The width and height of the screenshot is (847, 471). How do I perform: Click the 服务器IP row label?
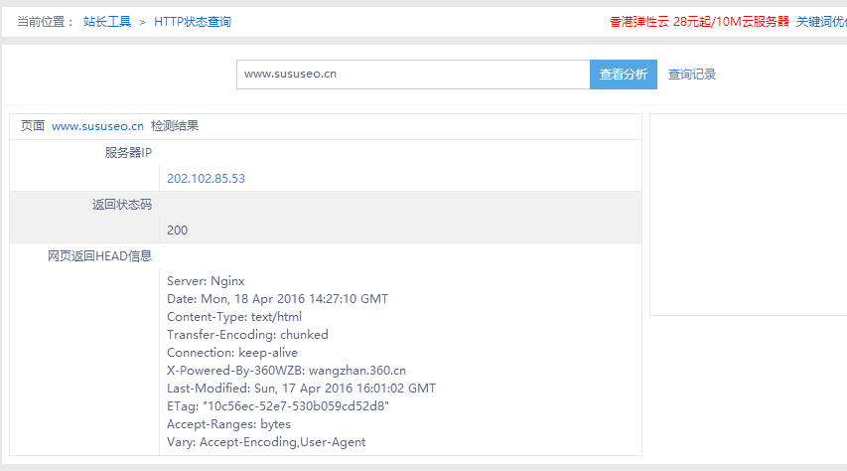click(x=128, y=152)
